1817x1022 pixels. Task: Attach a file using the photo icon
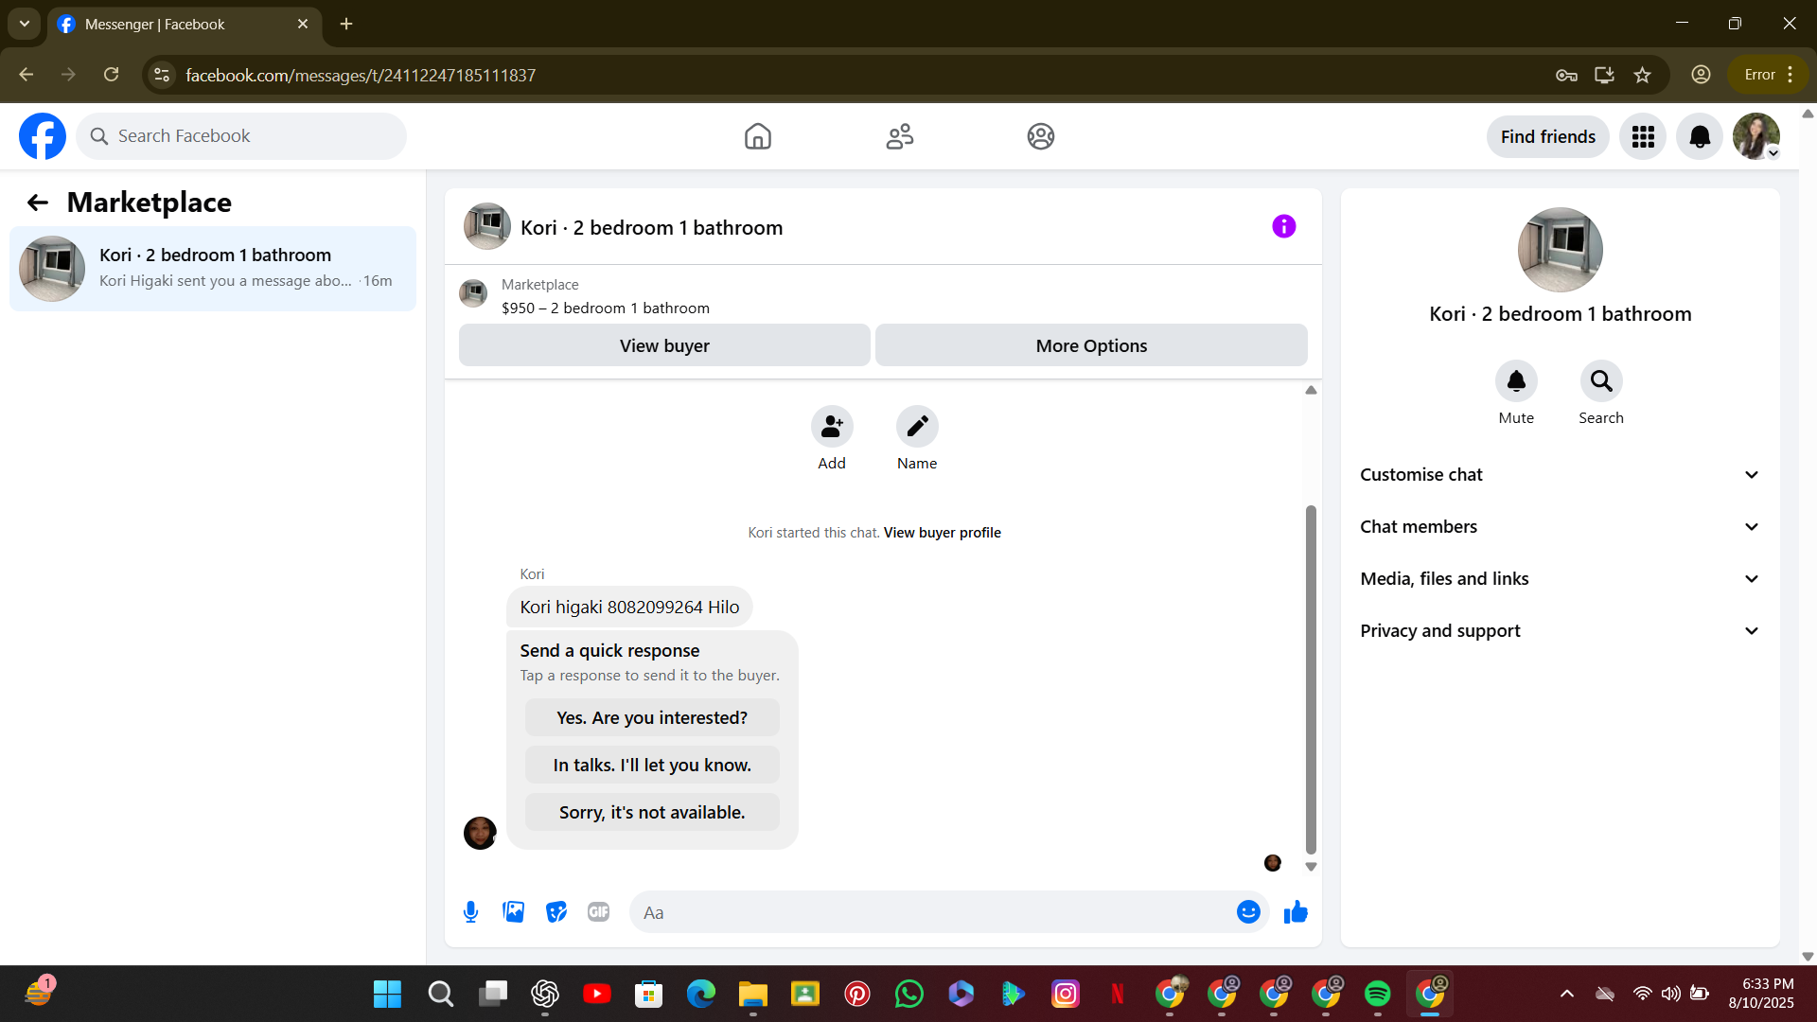[513, 912]
